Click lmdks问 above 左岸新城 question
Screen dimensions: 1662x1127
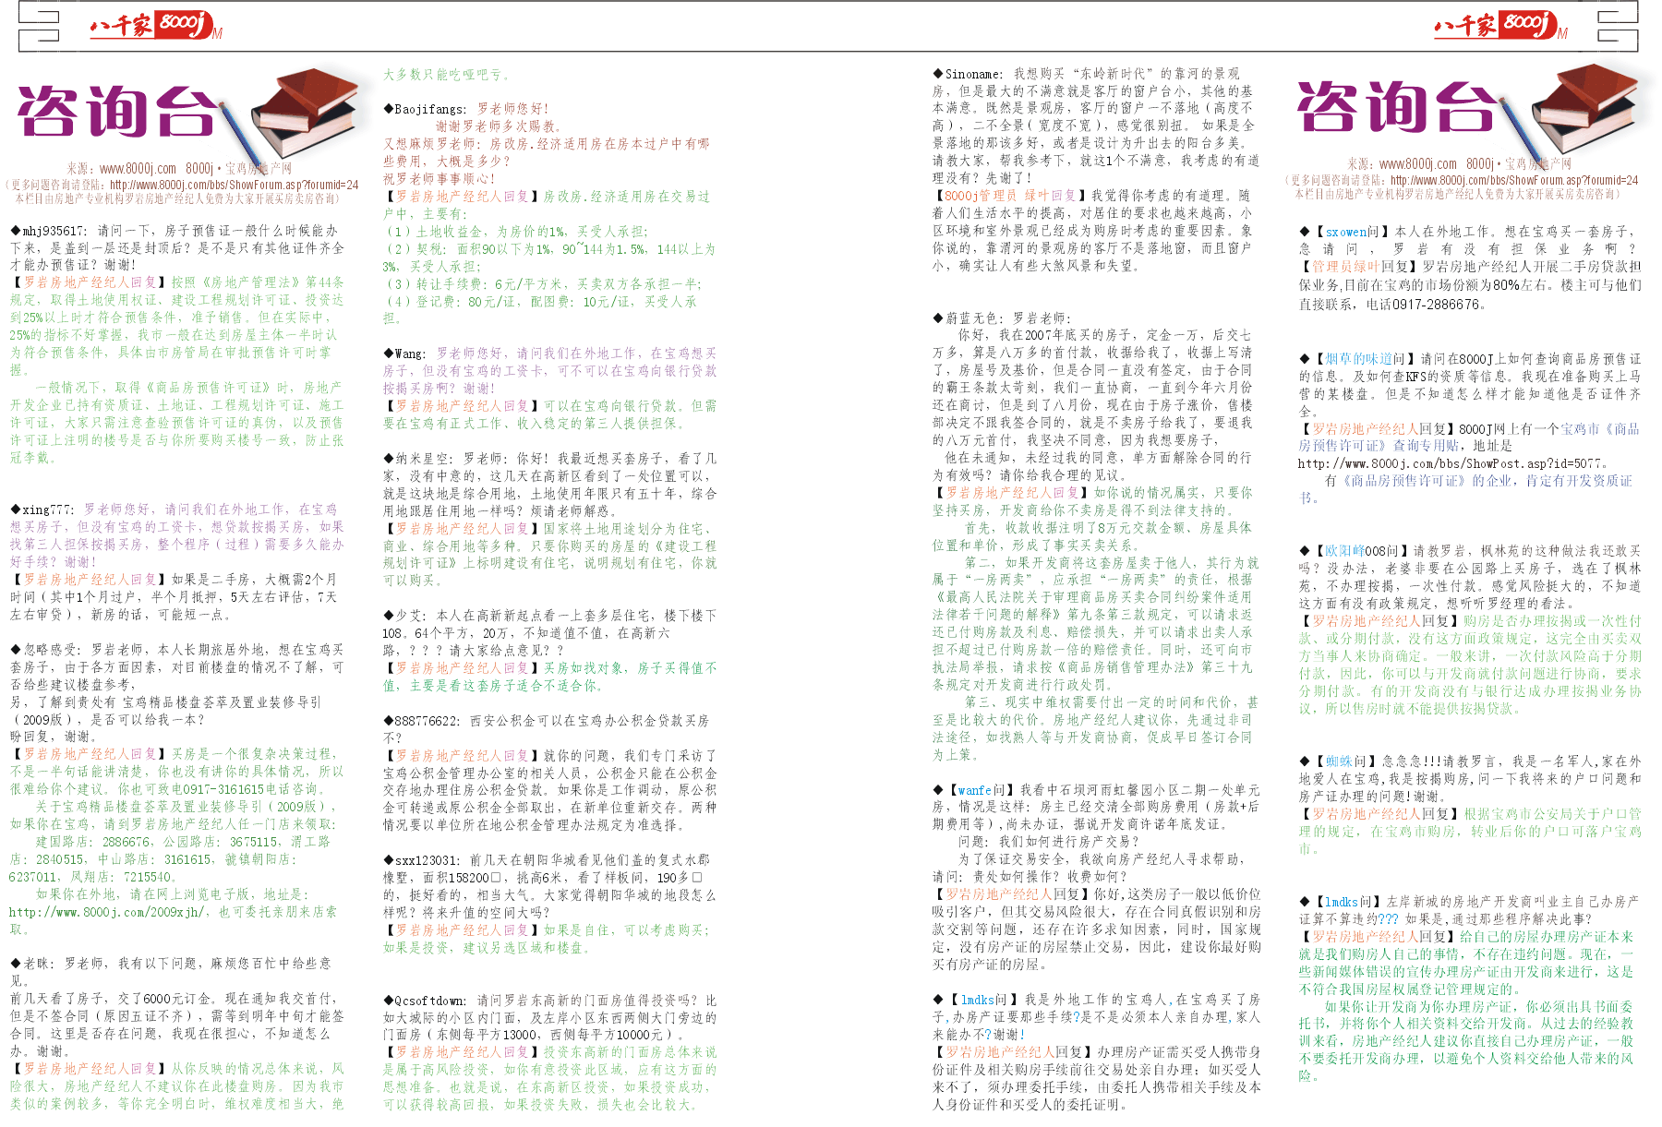click(1348, 902)
